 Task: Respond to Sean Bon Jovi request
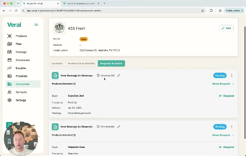[x=226, y=96]
